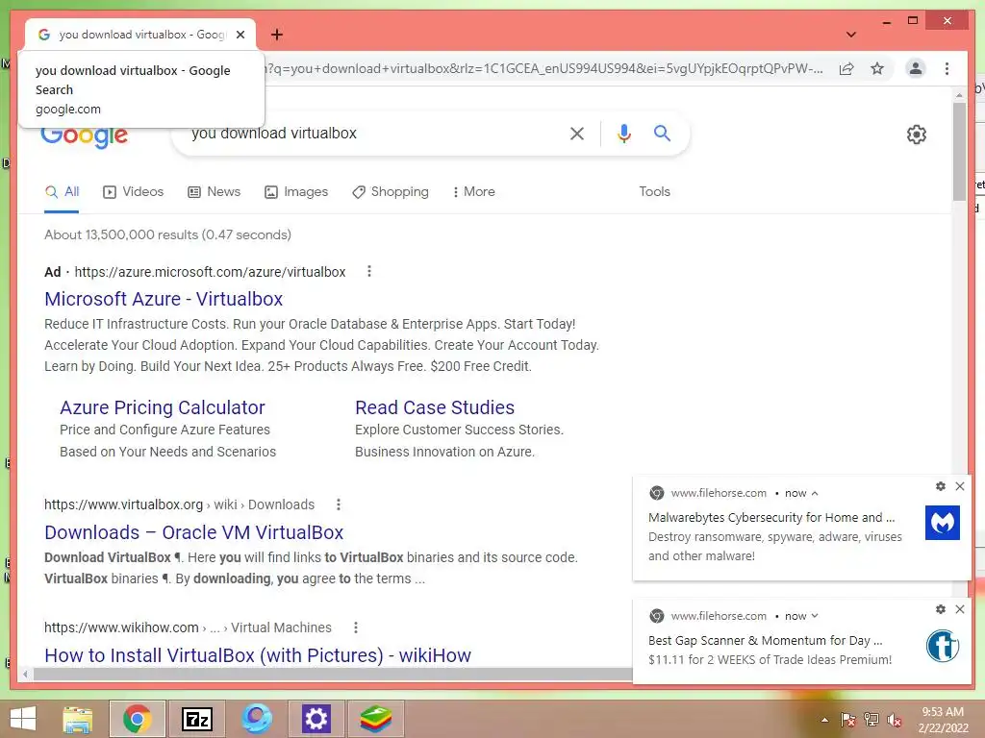Open result options dots next to virtualbox.org
The image size is (985, 738).
339,504
